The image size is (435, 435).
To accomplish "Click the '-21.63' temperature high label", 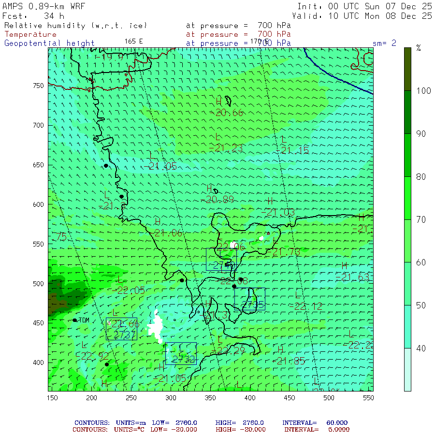I will pos(353,277).
